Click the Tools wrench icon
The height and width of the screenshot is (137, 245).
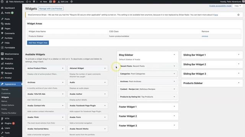coord(2,133)
